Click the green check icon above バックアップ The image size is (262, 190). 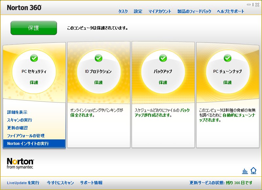tap(163, 58)
